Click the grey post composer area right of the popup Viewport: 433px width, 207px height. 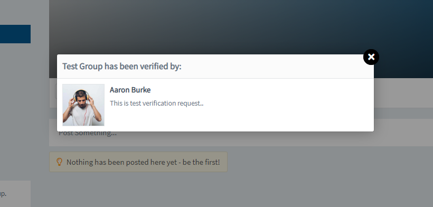point(403,133)
